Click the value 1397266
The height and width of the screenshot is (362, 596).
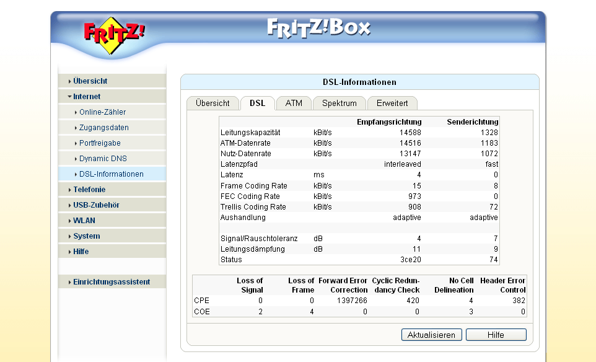pos(352,301)
